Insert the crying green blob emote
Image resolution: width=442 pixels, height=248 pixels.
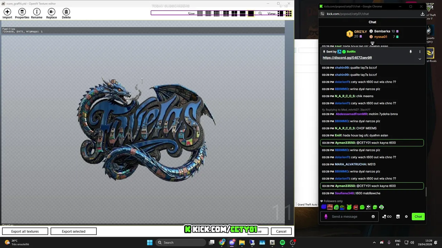coord(336,207)
